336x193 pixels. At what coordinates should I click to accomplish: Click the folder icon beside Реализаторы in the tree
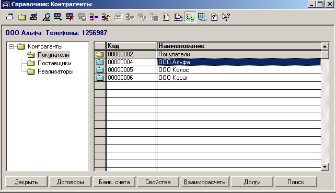31,71
